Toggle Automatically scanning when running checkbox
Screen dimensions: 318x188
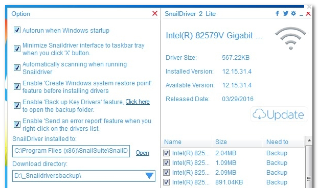point(17,67)
